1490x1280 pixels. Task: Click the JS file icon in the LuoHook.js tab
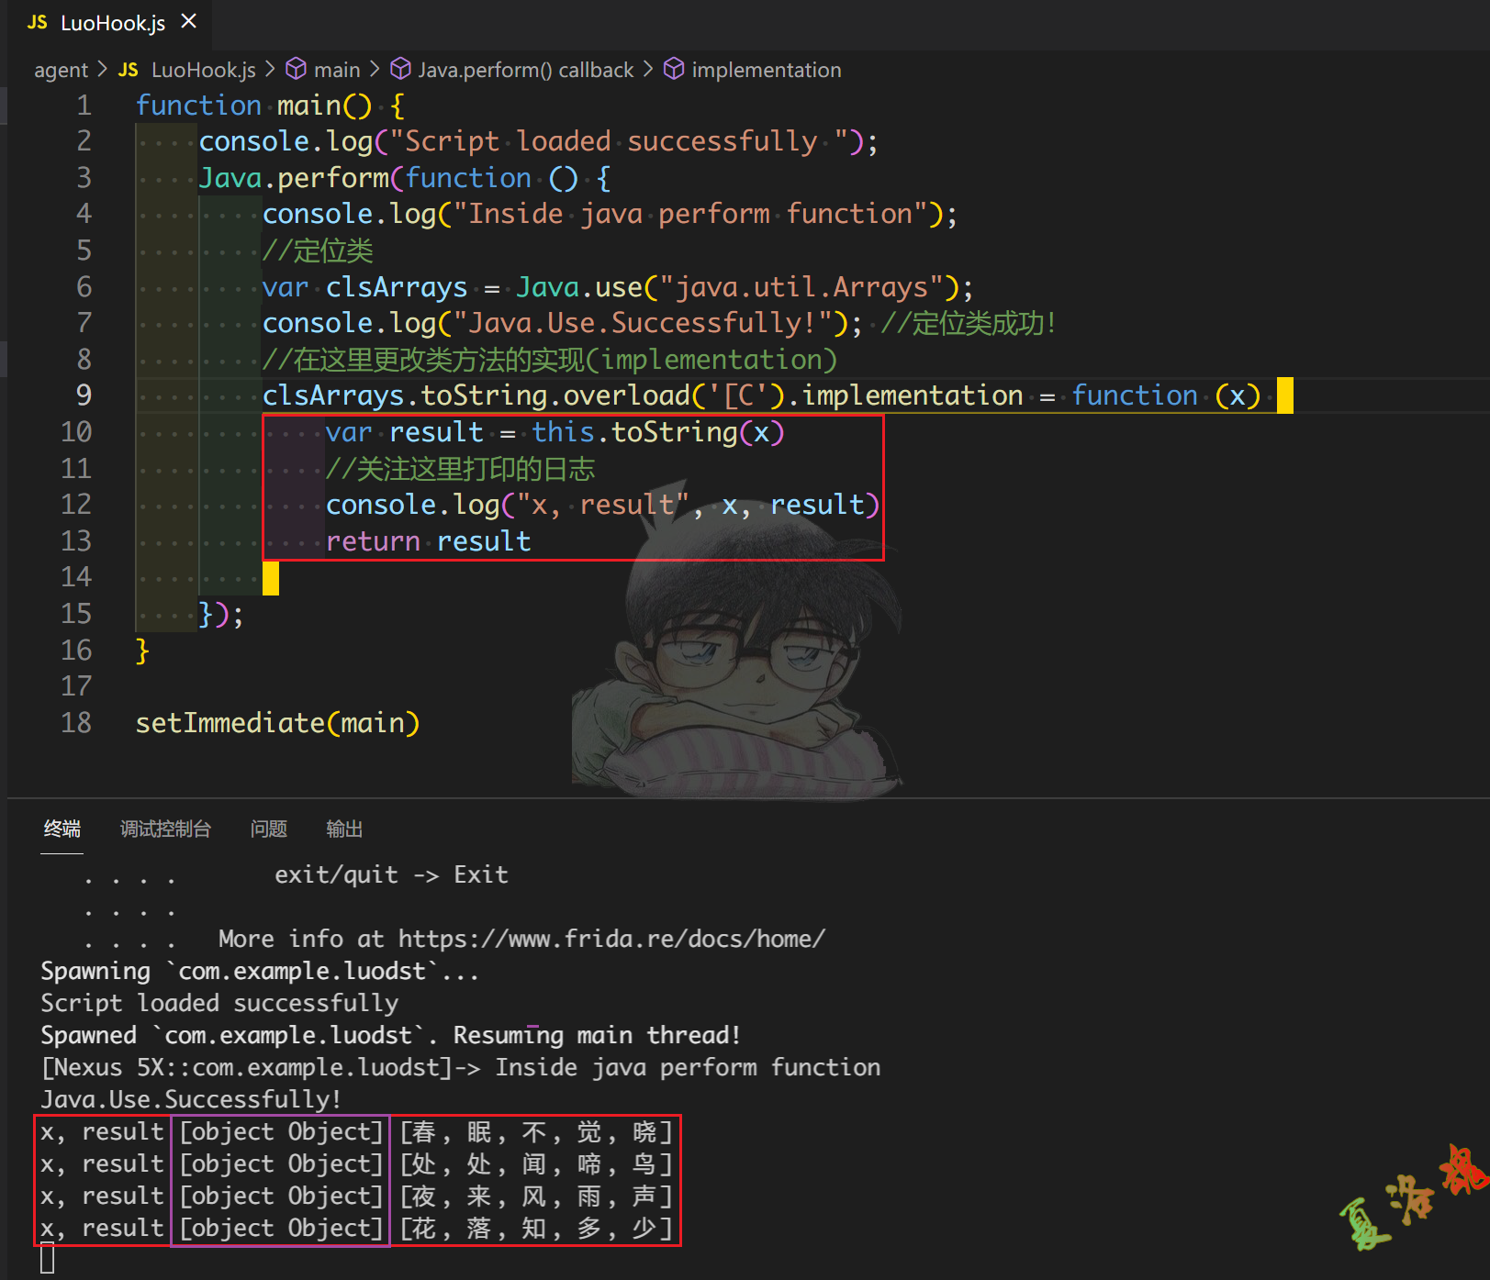pyautogui.click(x=37, y=22)
